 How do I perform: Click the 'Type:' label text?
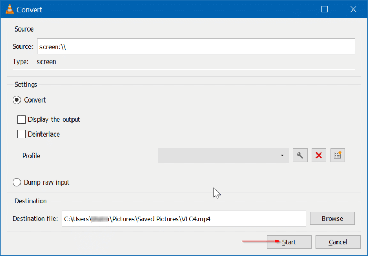[x=21, y=62]
